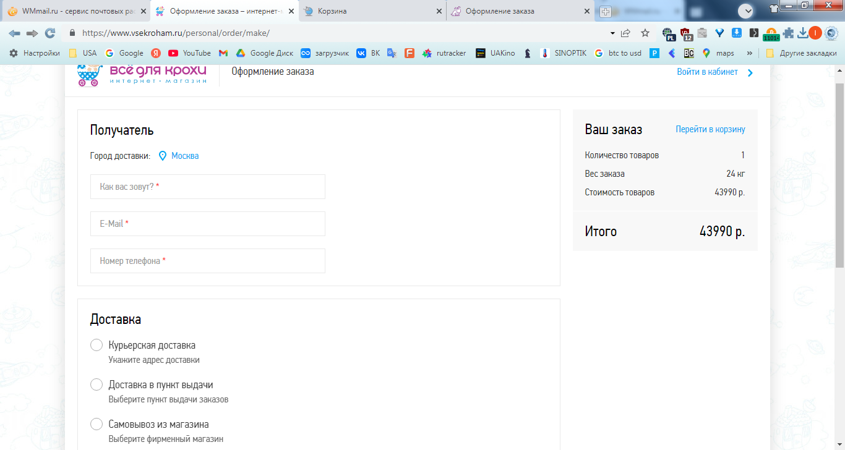Open the browser gear-globe menu icon

pos(831,33)
